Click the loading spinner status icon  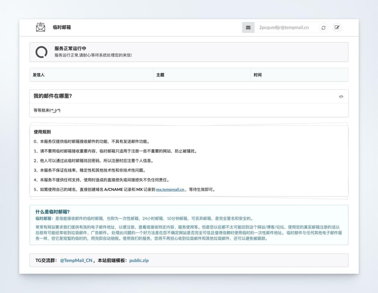(x=41, y=52)
